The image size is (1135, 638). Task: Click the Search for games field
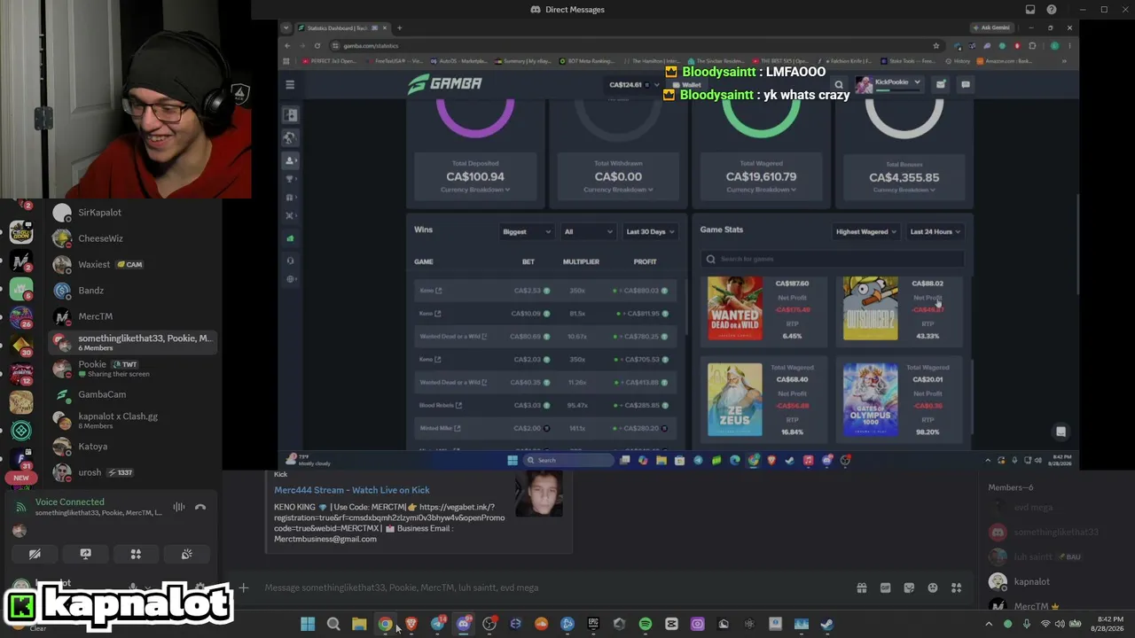click(833, 259)
